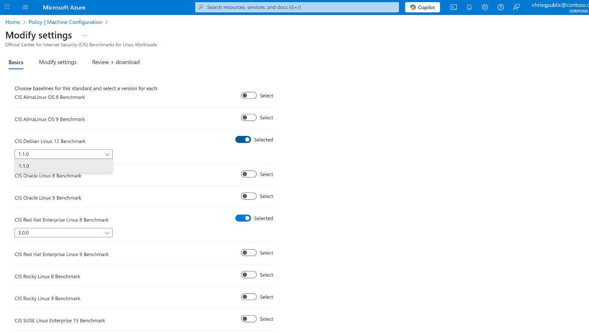
Task: Click the CIS Red Hat Enterprise Linux 8 Benchmark label
Action: [x=62, y=220]
